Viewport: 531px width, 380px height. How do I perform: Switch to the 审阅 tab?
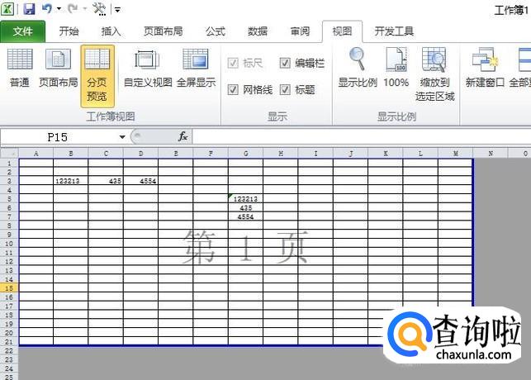pos(300,31)
